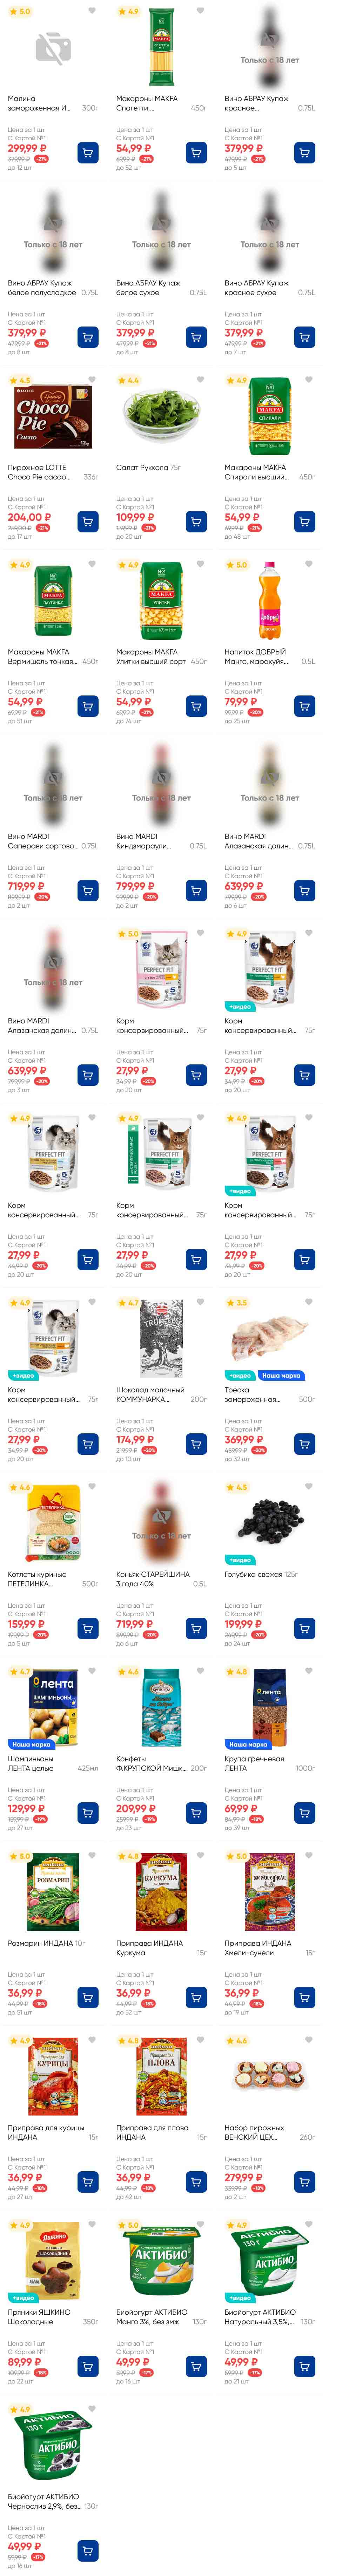This screenshot has width=362, height=2576.
Task: Toggle favorite heart on Шампиньоны ЛЕНТА
Action: coord(92,1671)
